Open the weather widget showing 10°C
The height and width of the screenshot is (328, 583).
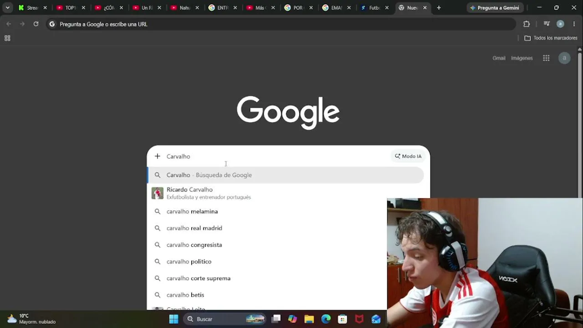(31, 319)
